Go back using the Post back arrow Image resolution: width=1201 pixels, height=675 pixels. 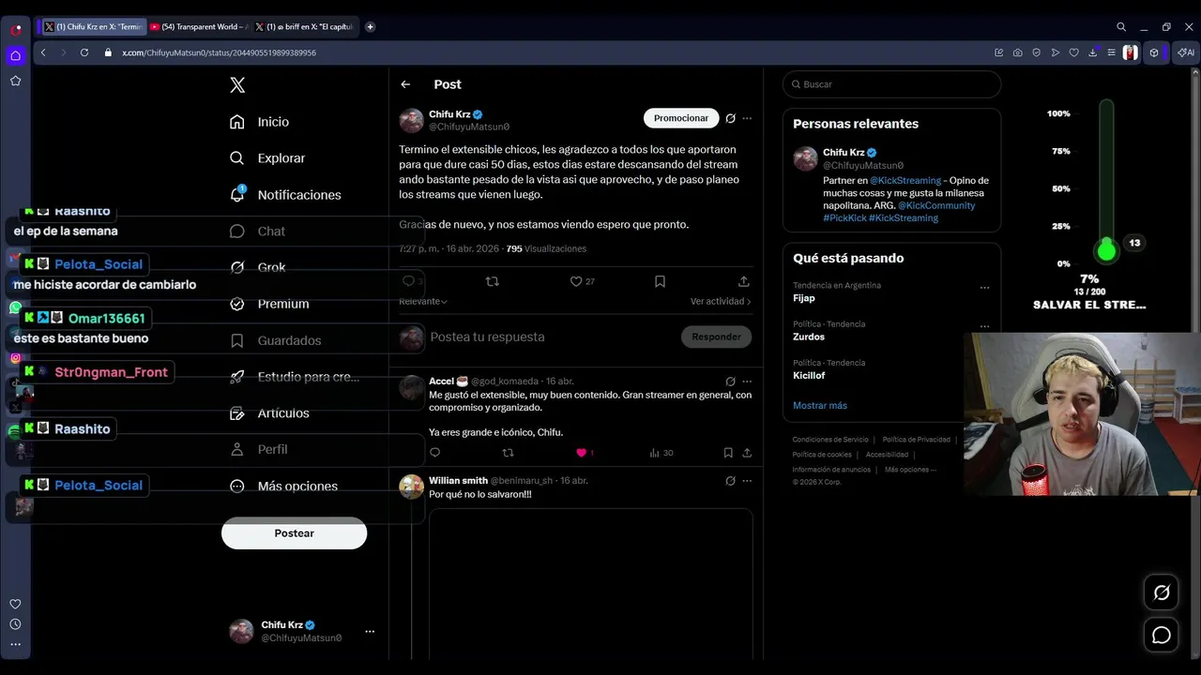tap(405, 84)
